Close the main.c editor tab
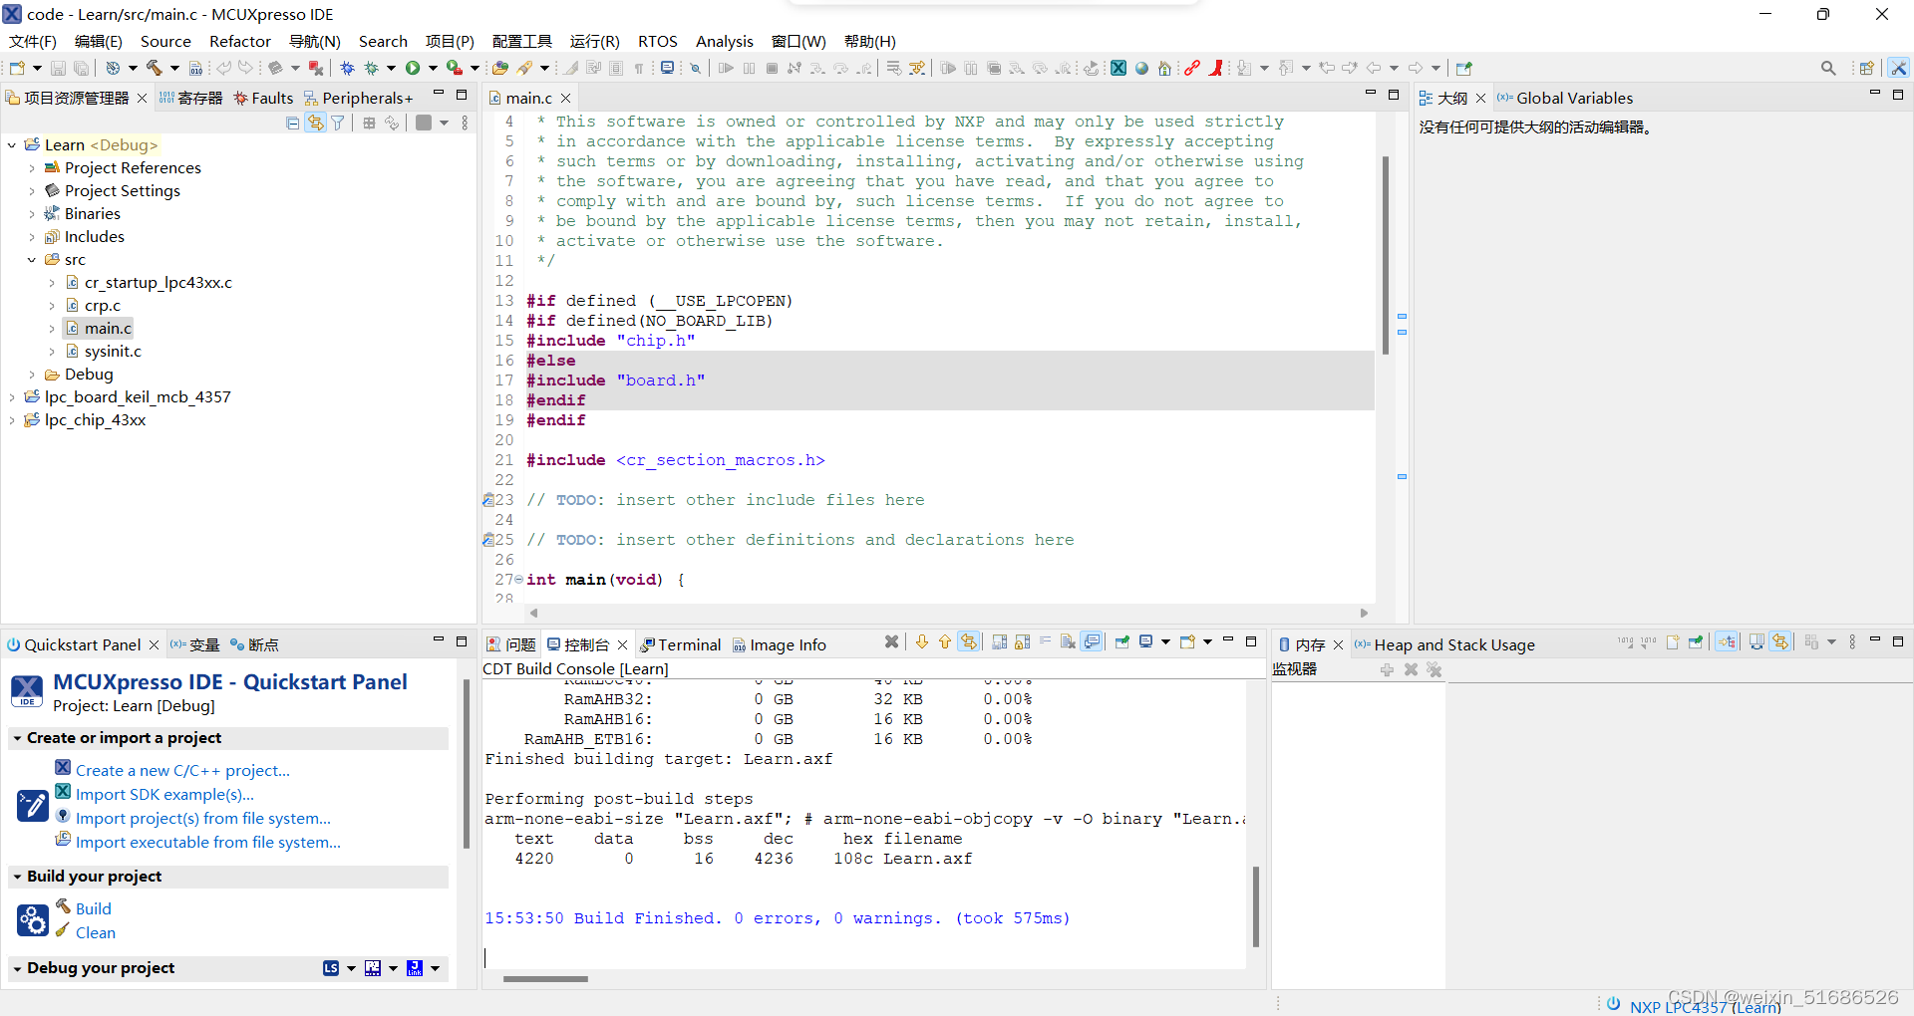 565,98
